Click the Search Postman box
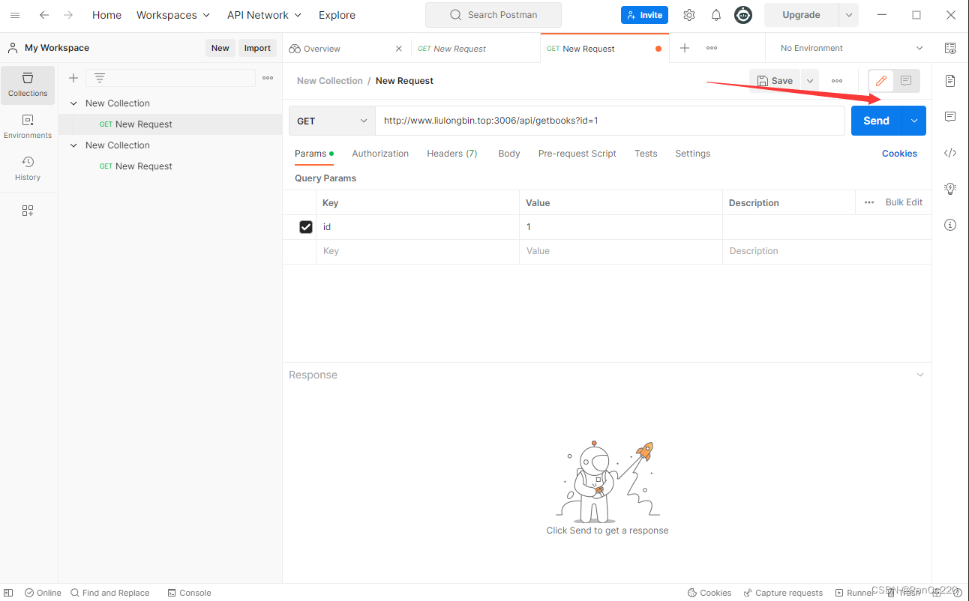 [493, 15]
